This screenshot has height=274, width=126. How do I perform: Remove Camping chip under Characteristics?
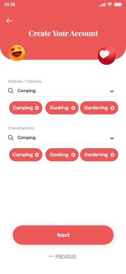coord(37,155)
